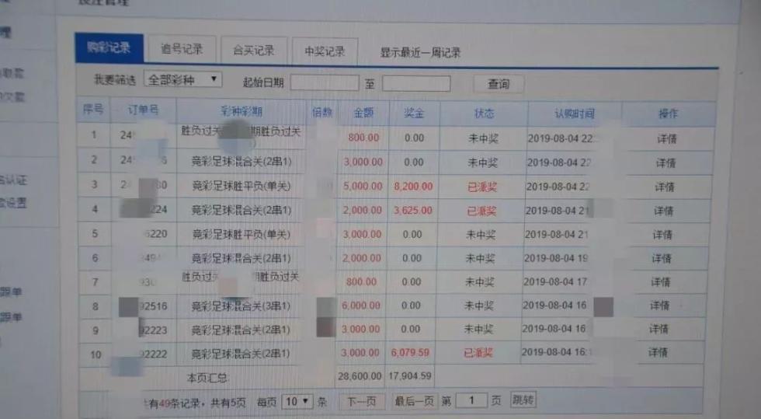Click 未中奖 status in row 1
This screenshot has height=419, width=761.
483,139
